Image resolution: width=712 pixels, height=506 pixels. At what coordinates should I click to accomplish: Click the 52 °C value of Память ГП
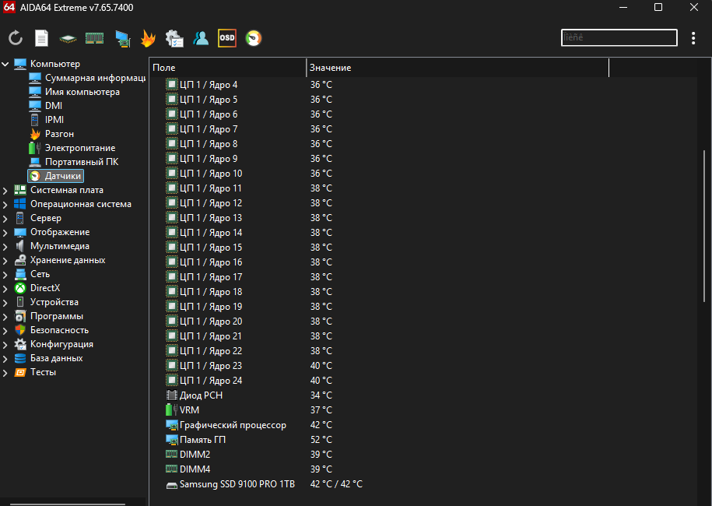[321, 440]
